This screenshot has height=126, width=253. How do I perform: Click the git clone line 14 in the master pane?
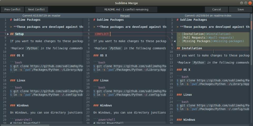coord(46,66)
